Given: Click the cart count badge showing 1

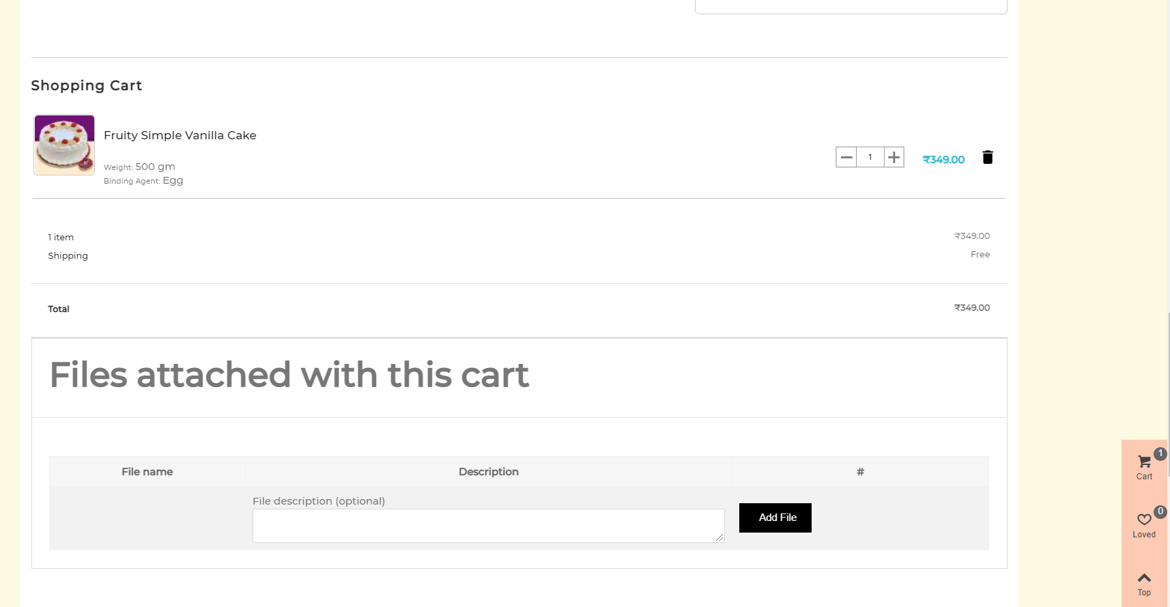Looking at the screenshot, I should pyautogui.click(x=1160, y=453).
